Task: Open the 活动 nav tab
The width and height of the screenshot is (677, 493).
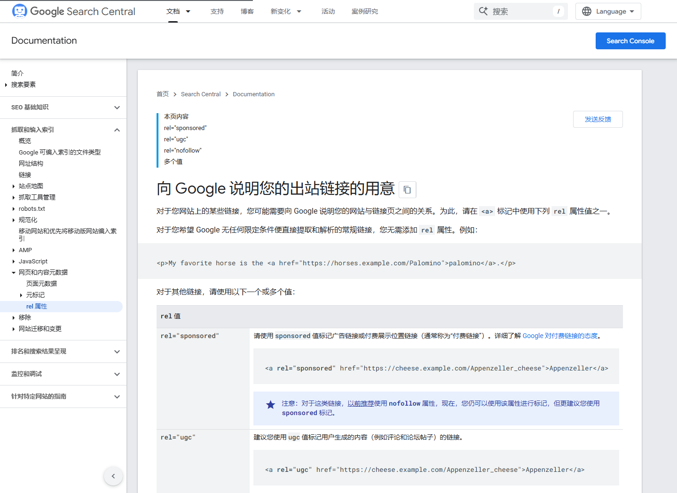Action: click(x=328, y=11)
